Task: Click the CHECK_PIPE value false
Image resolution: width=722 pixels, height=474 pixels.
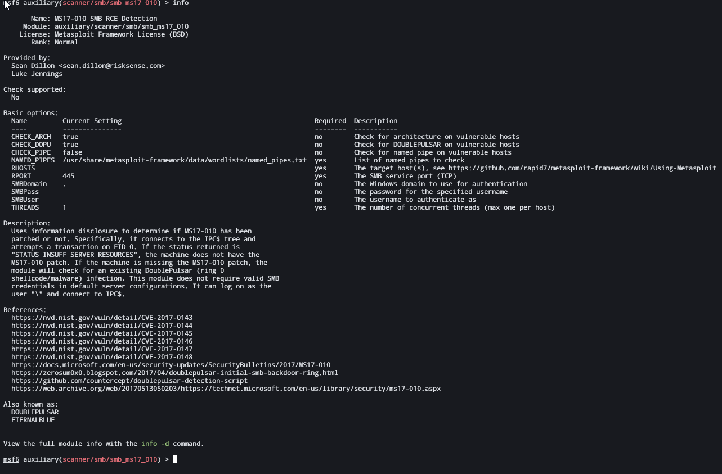Action: [x=72, y=152]
